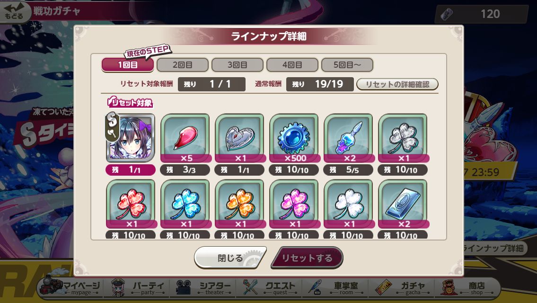Select the crystal vial ×2 reward icon

coord(348,137)
